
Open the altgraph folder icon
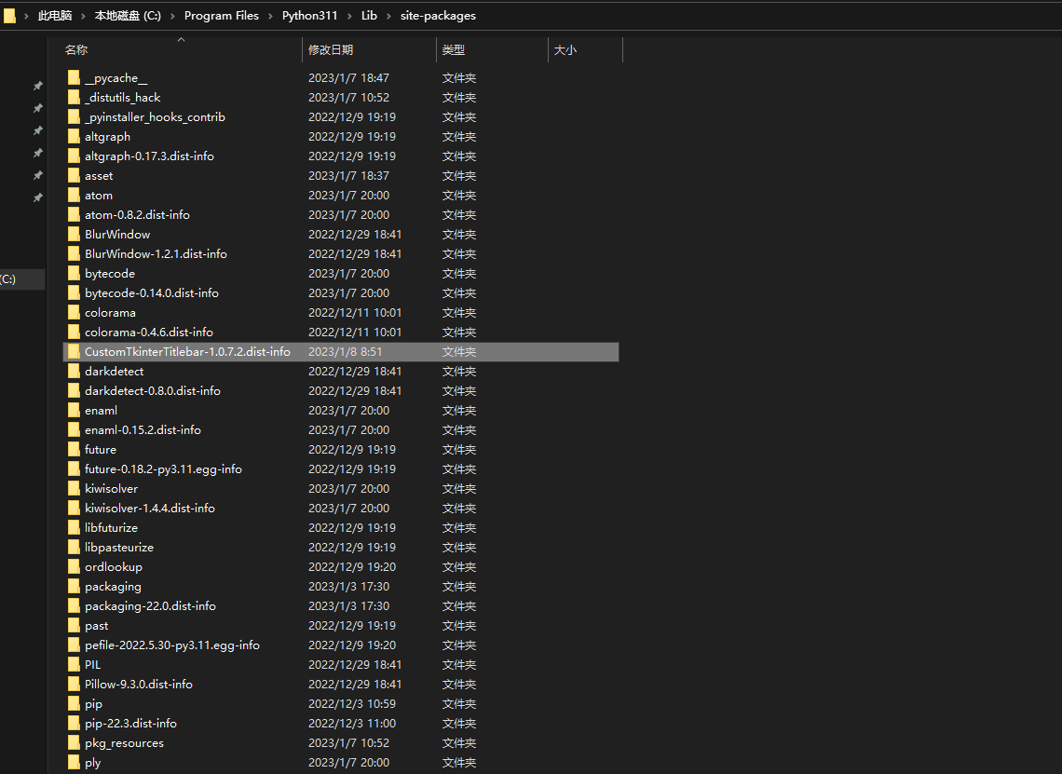click(x=74, y=136)
